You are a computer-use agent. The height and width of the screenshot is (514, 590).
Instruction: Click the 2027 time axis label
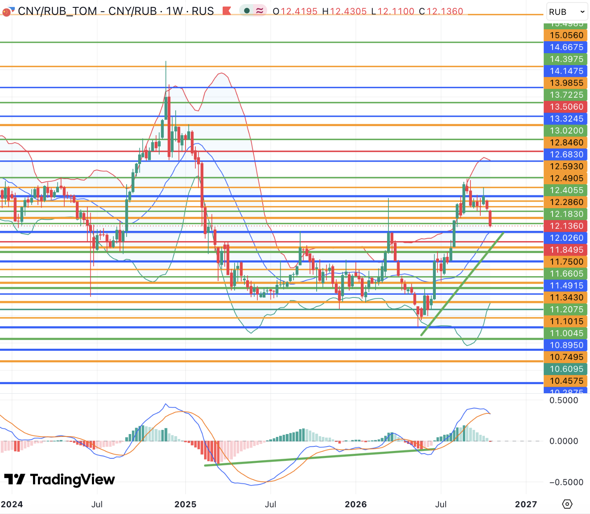tap(526, 505)
